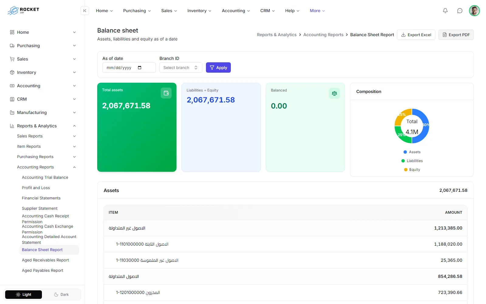Apply the balance sheet filters
The height and width of the screenshot is (304, 486).
[x=218, y=67]
